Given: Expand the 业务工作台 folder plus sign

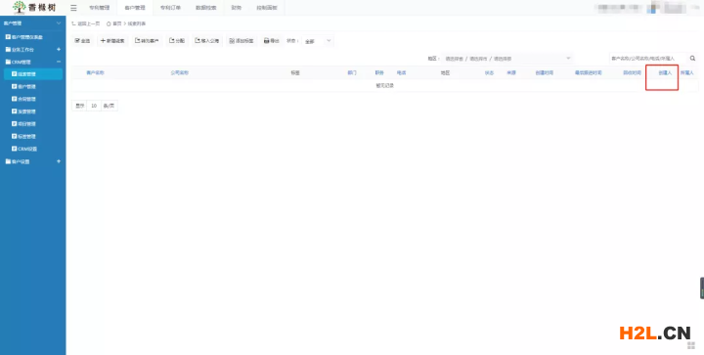Looking at the screenshot, I should (59, 49).
